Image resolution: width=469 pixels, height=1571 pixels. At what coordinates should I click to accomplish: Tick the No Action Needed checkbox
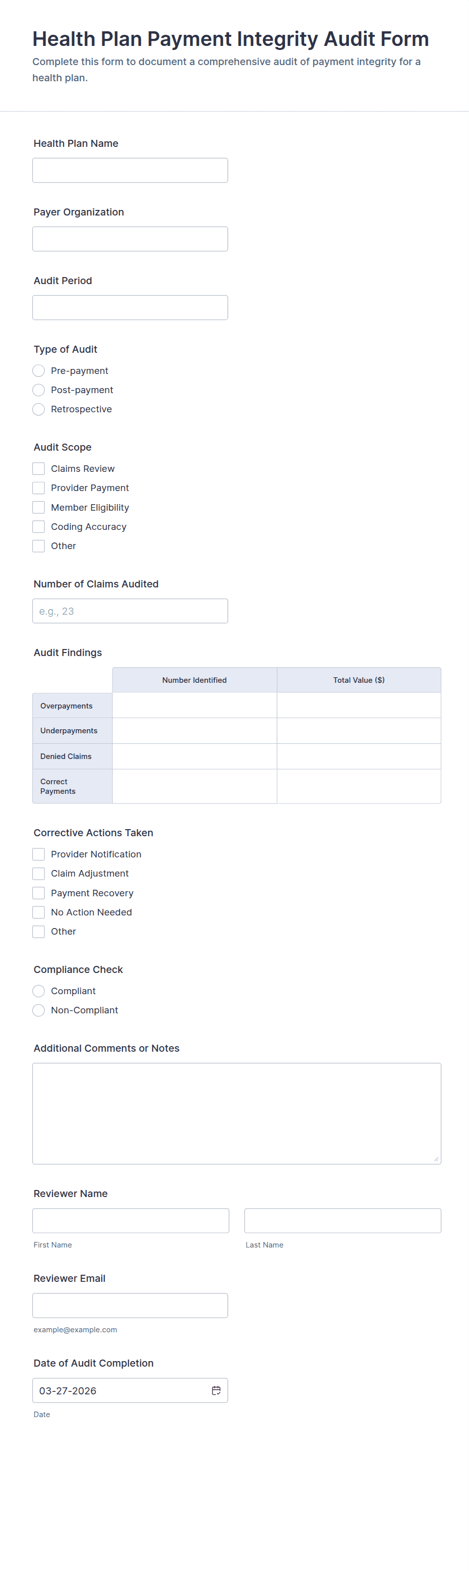coord(38,912)
